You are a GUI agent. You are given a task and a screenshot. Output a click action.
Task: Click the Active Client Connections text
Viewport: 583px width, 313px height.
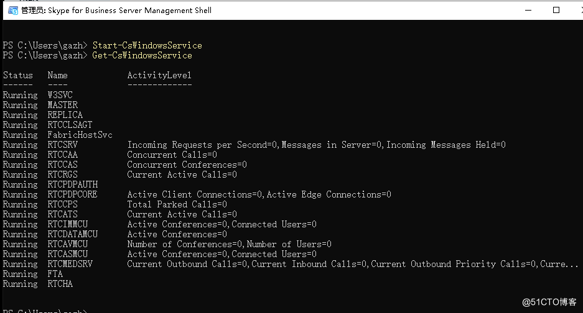[196, 194]
